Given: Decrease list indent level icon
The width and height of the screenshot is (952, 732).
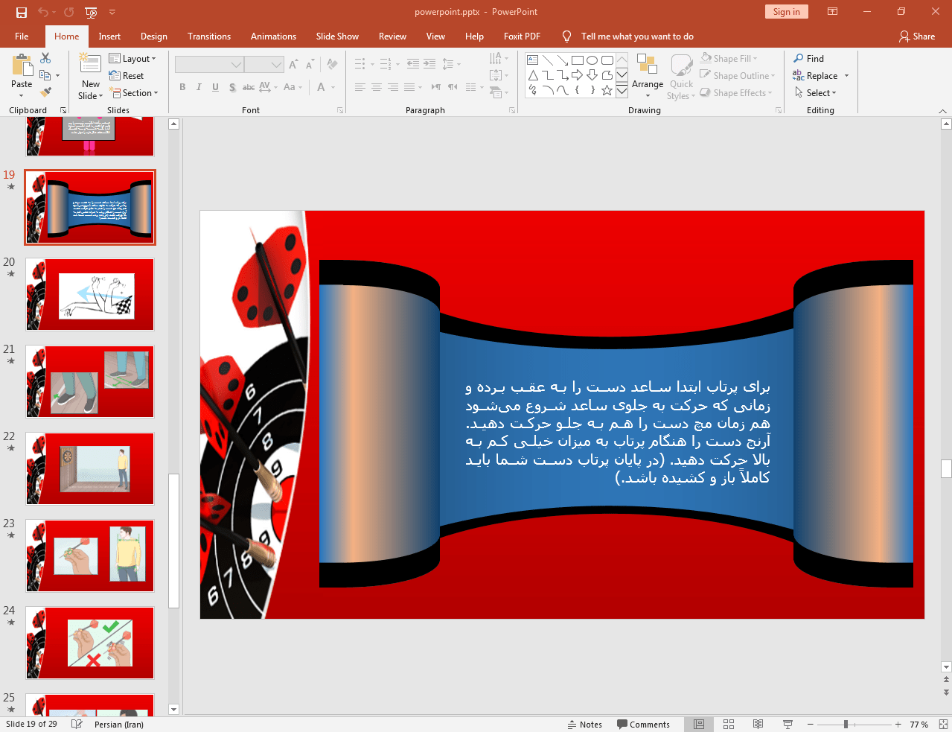Looking at the screenshot, I should pos(413,64).
